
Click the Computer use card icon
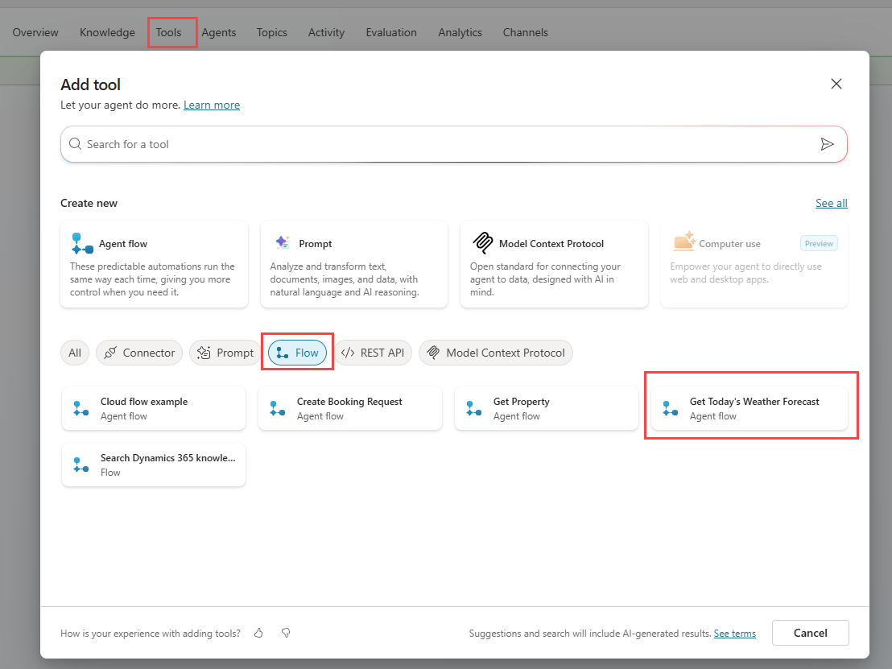coord(684,242)
